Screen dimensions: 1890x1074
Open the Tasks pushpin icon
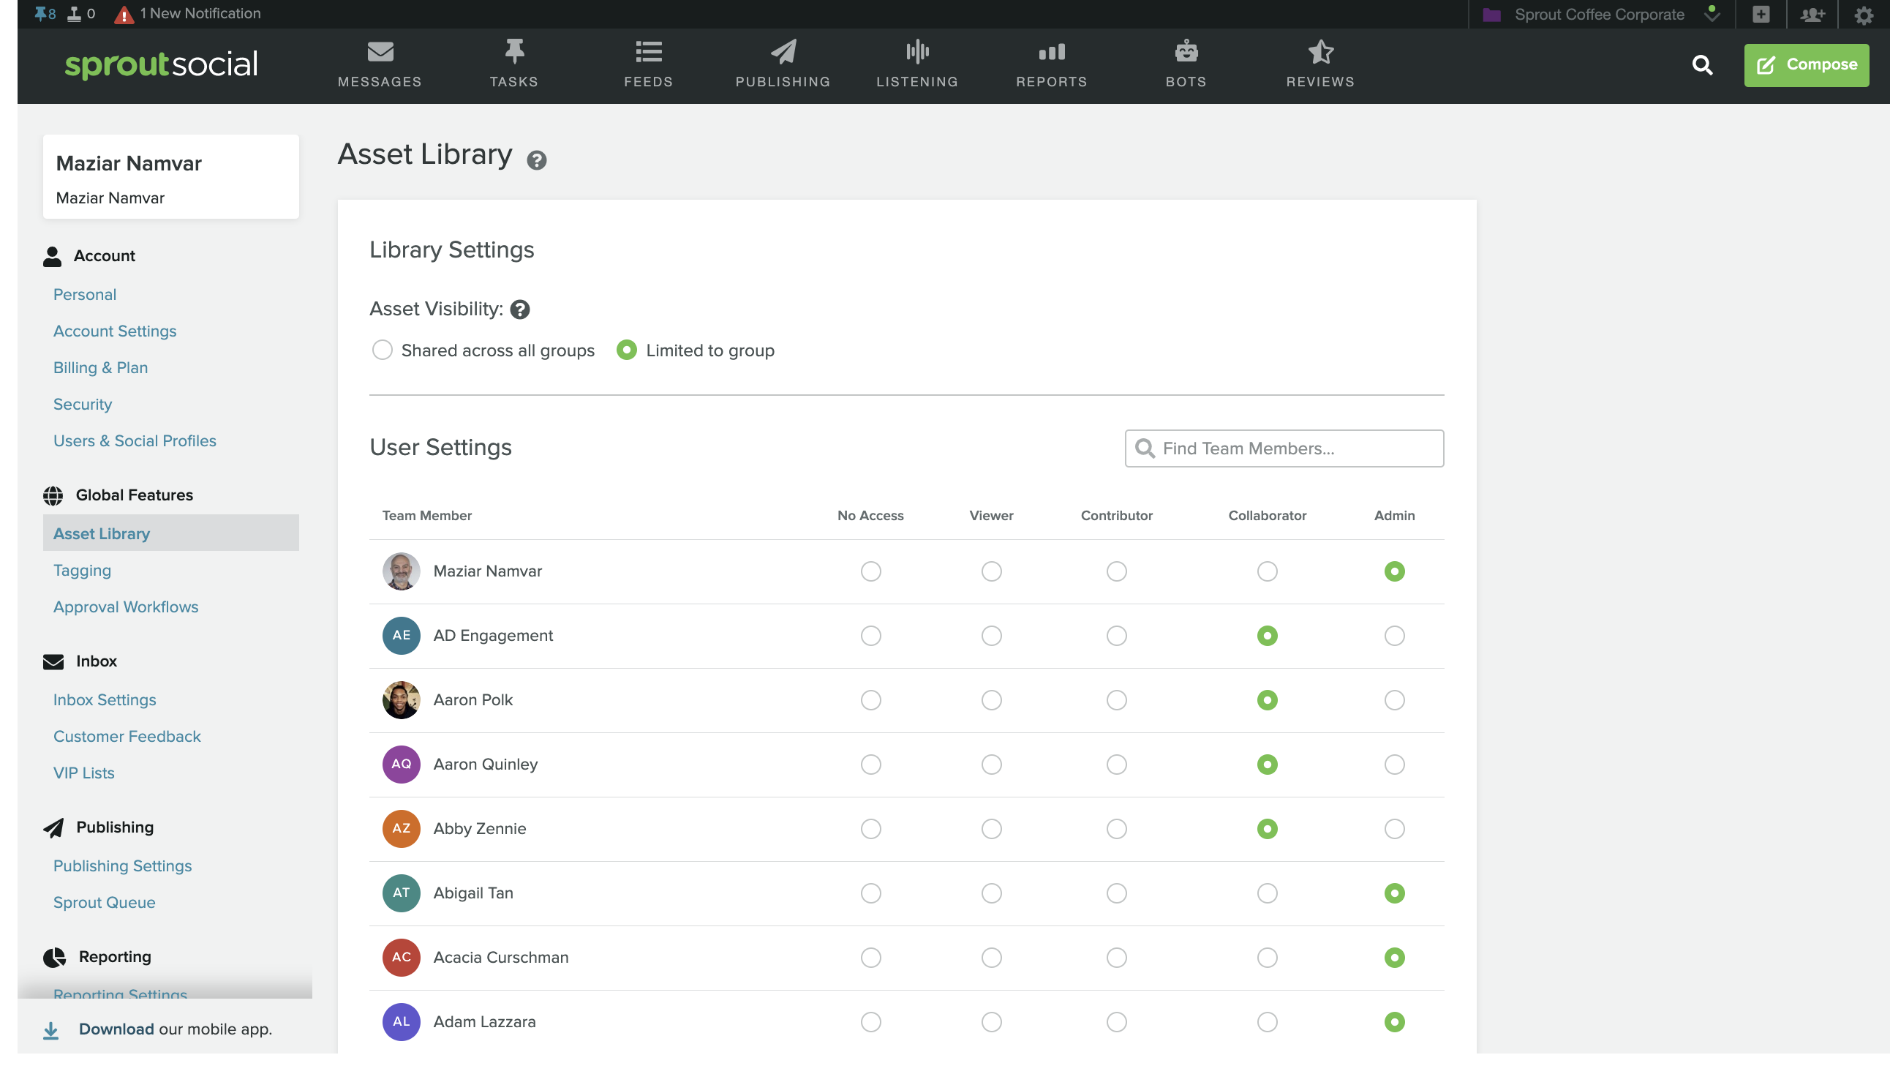(514, 52)
